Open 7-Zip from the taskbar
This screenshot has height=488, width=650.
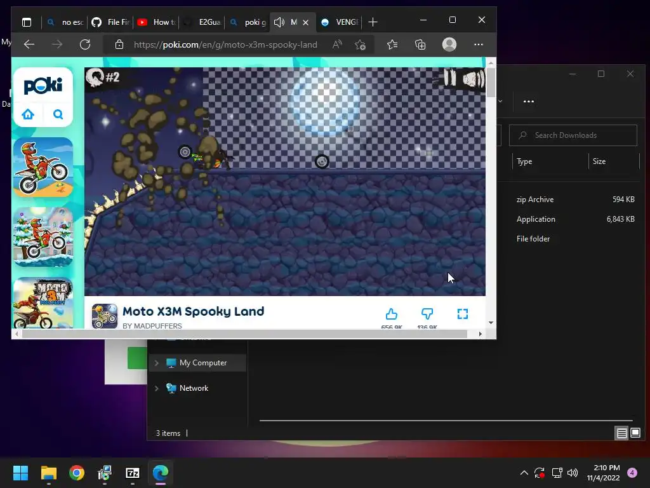tap(132, 473)
